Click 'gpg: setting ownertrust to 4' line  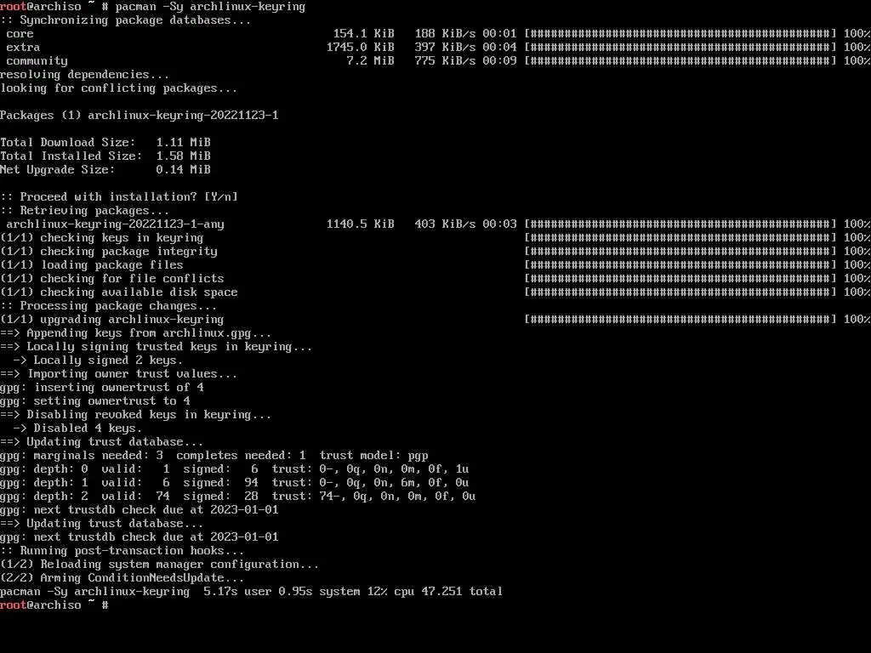coord(95,401)
